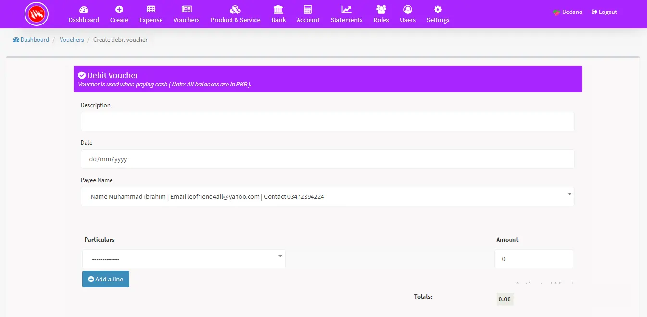647x317 pixels.
Task: Open the Particulars account dropdown
Action: 184,259
